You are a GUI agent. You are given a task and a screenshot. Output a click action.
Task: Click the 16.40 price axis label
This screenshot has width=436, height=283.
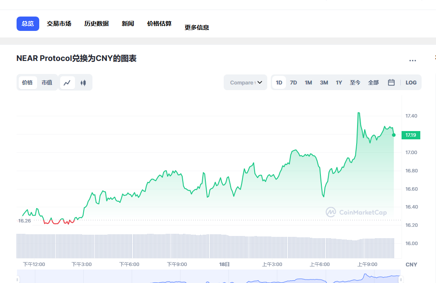412,207
